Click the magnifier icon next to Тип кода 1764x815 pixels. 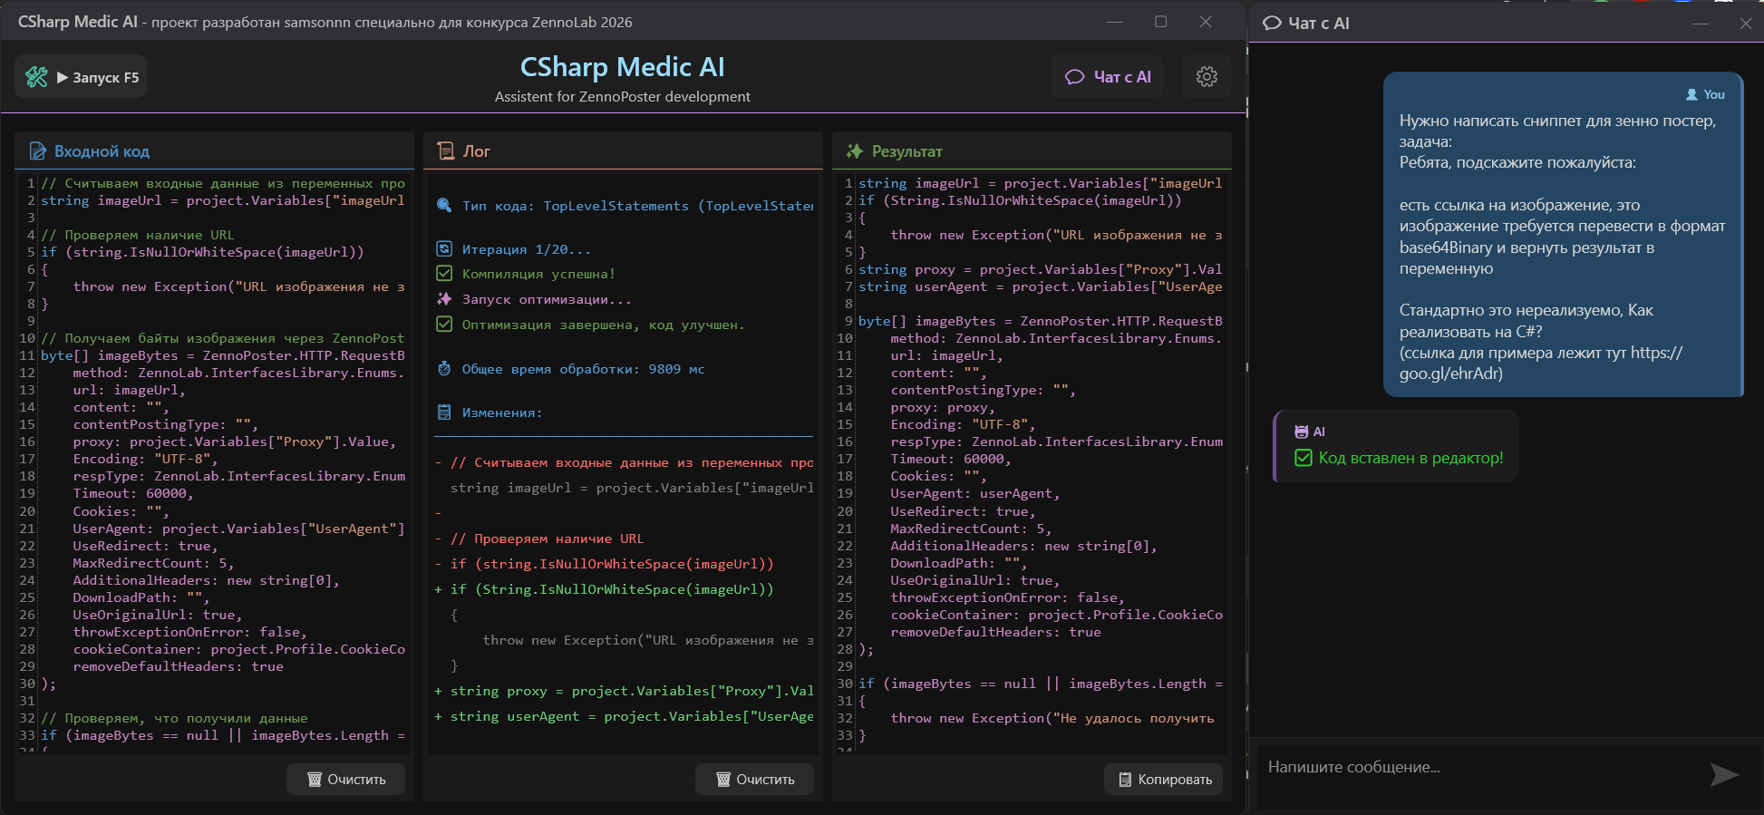click(444, 206)
